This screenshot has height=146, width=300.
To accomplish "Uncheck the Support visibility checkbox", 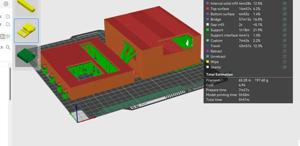I will pyautogui.click(x=285, y=30).
